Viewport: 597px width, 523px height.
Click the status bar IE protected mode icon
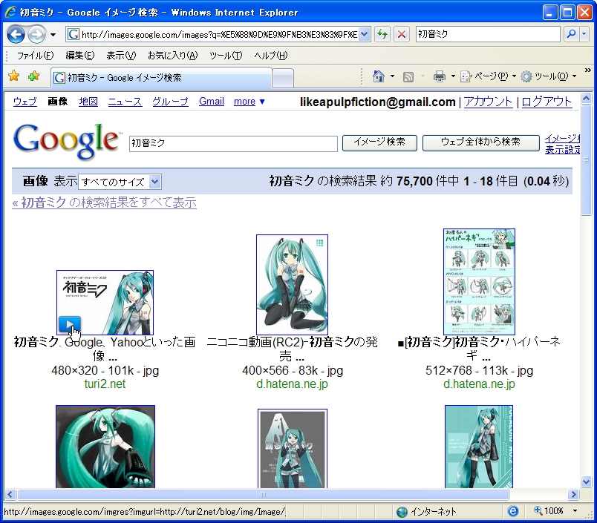(513, 512)
